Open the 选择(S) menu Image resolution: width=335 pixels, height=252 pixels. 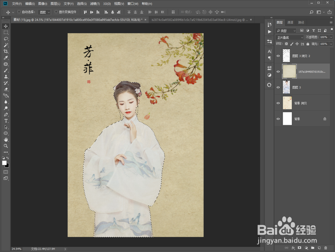(x=82, y=4)
